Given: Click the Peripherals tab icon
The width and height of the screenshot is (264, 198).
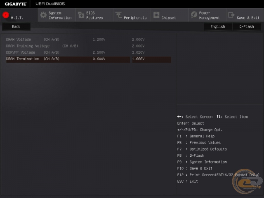Looking at the screenshot, I should click(118, 15).
